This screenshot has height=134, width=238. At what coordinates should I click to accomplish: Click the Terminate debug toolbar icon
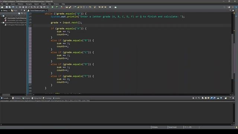pos(26,7)
